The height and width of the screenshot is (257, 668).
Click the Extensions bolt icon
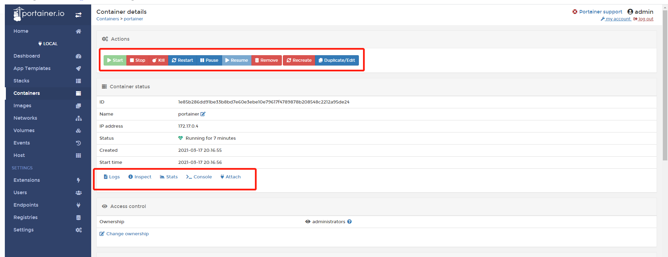pos(78,180)
